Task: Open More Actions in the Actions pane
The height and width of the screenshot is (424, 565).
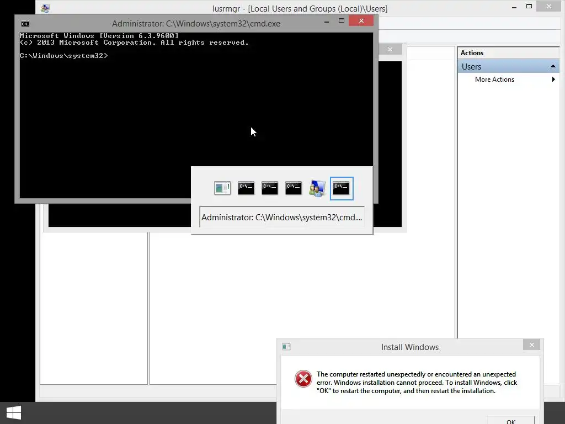Action: click(494, 79)
